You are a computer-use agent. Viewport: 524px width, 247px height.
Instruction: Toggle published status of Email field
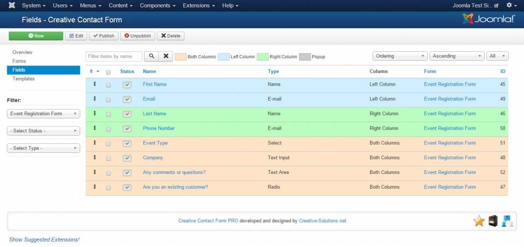tap(127, 99)
